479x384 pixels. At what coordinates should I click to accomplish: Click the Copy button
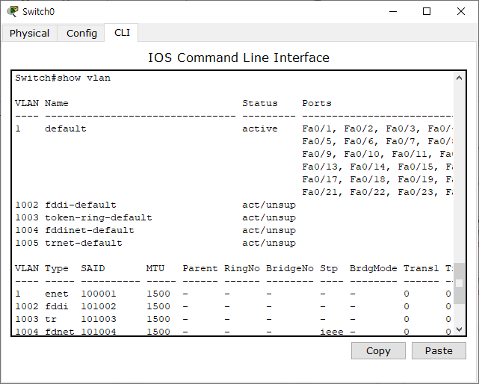coord(378,350)
